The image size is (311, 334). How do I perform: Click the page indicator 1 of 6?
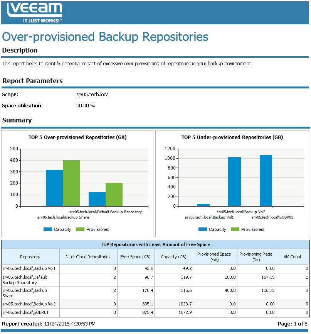coord(300,324)
